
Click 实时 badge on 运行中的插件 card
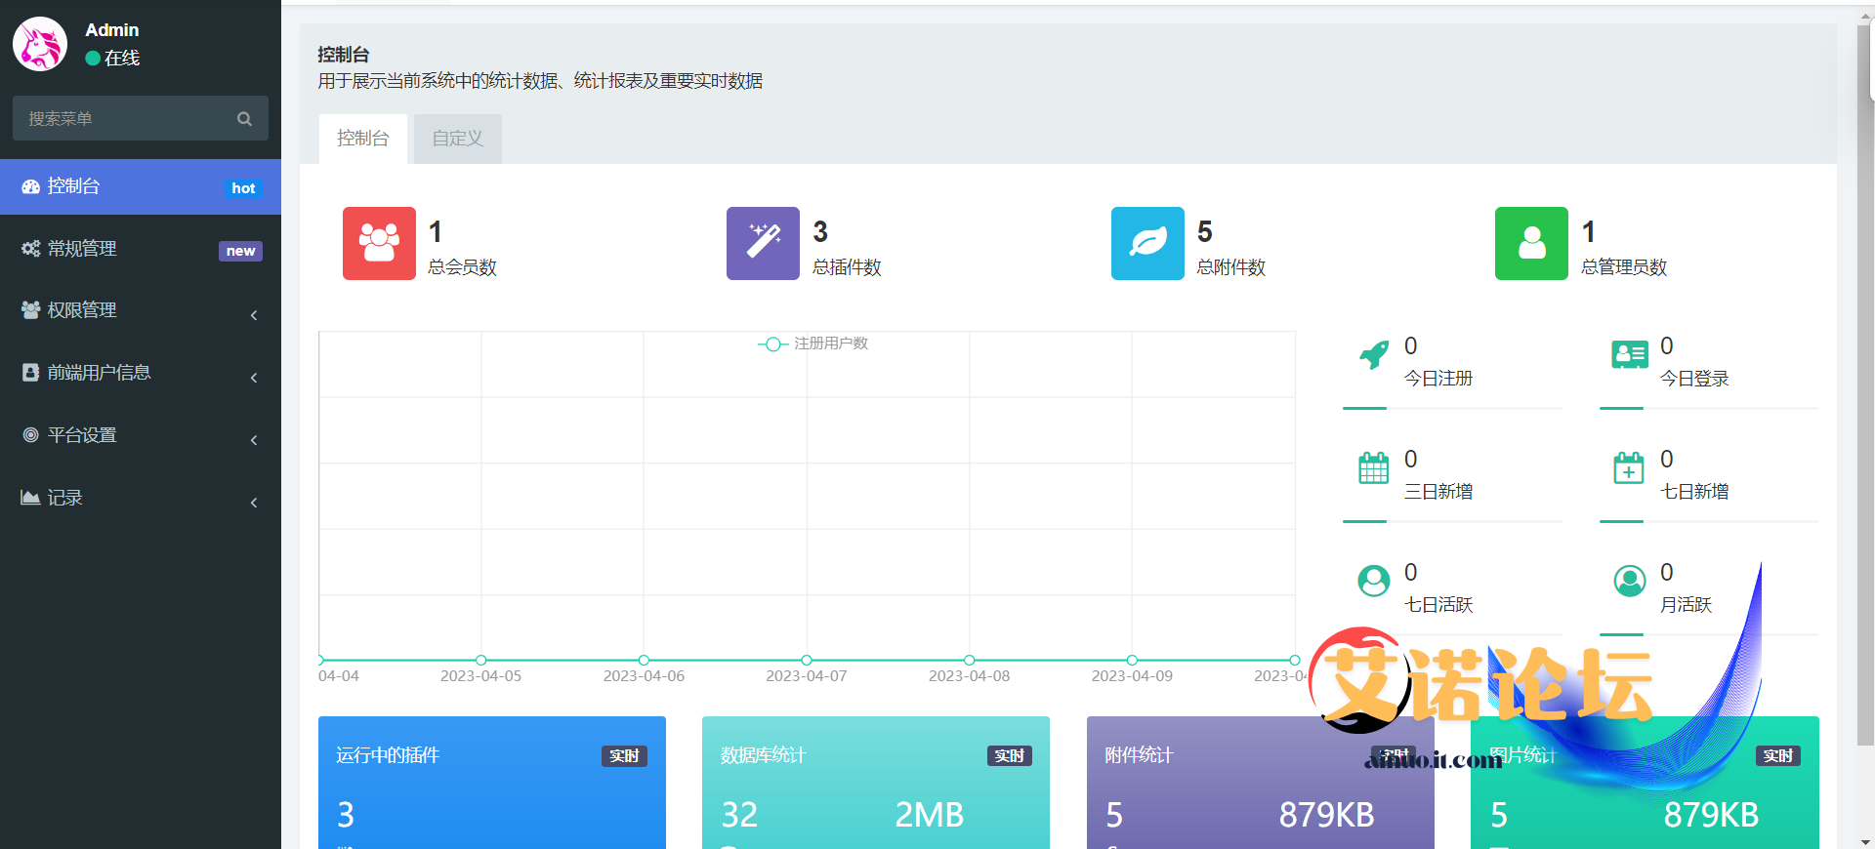tap(624, 756)
